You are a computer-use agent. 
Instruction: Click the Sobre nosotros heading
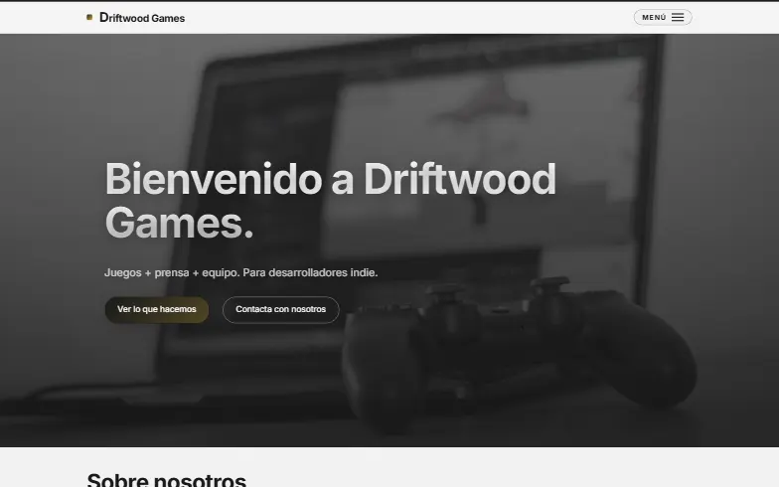pyautogui.click(x=167, y=479)
